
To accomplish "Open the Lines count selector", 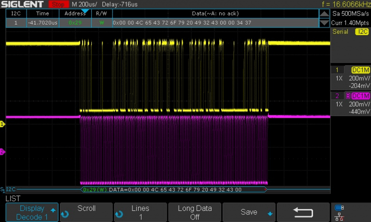I will tap(140, 212).
